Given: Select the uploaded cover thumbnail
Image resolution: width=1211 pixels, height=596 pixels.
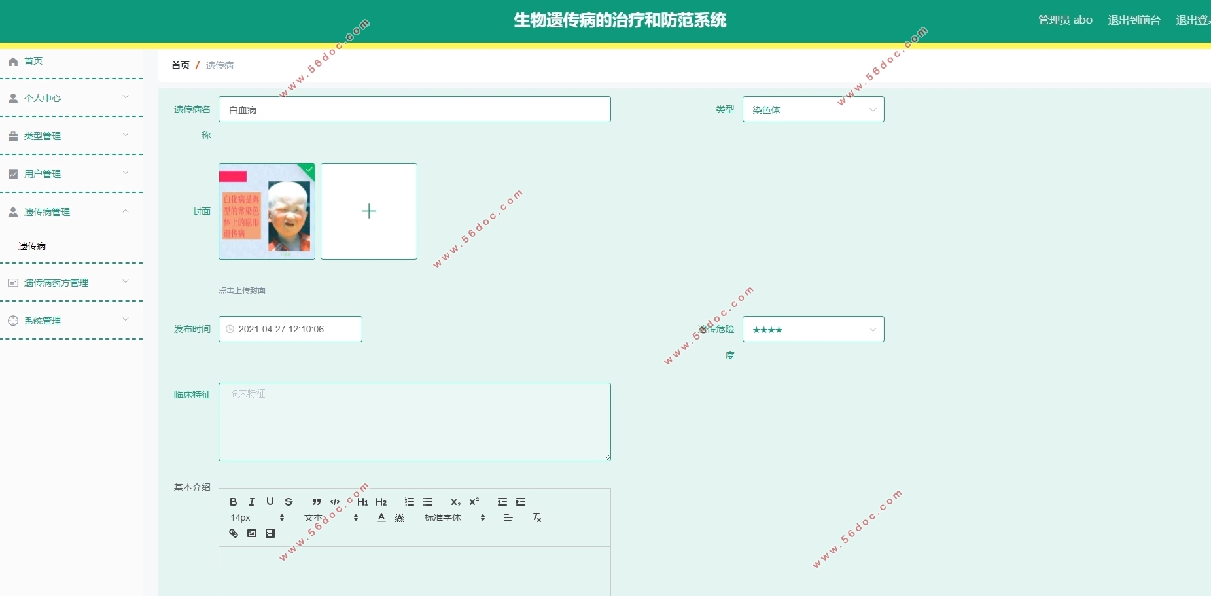Looking at the screenshot, I should pos(267,211).
